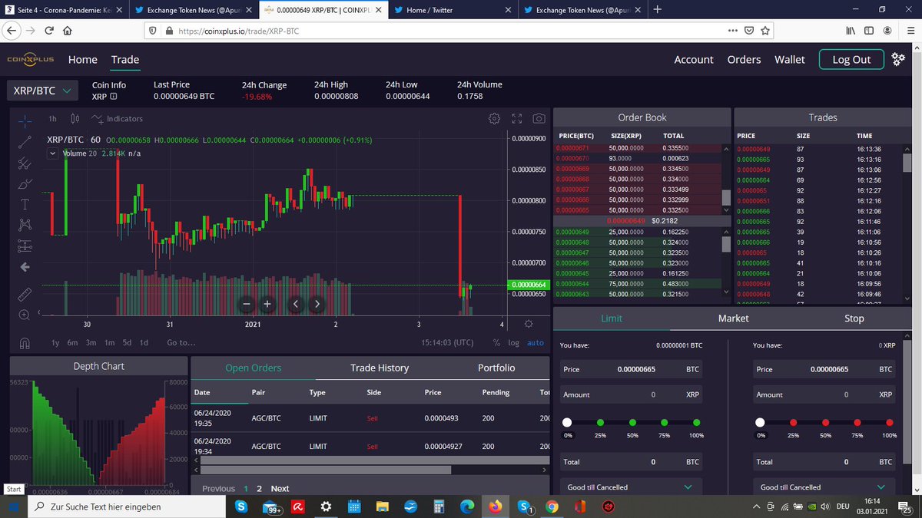
Task: Move chart right with arrow button
Action: [x=317, y=304]
